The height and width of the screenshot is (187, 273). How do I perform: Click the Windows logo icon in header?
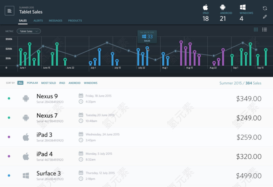[x=243, y=8]
